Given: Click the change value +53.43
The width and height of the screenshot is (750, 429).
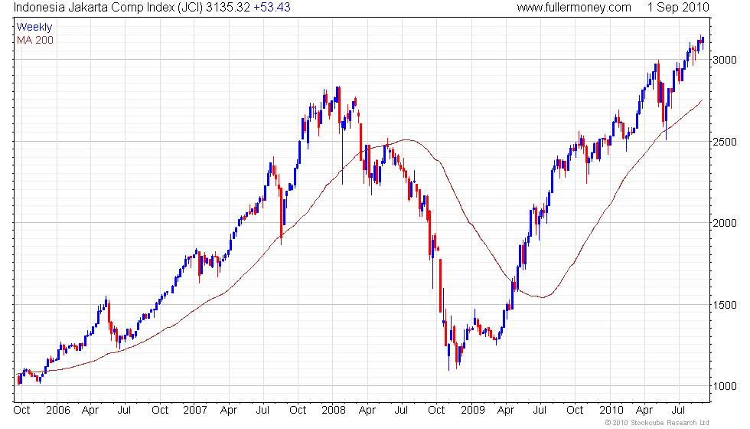Looking at the screenshot, I should [271, 7].
